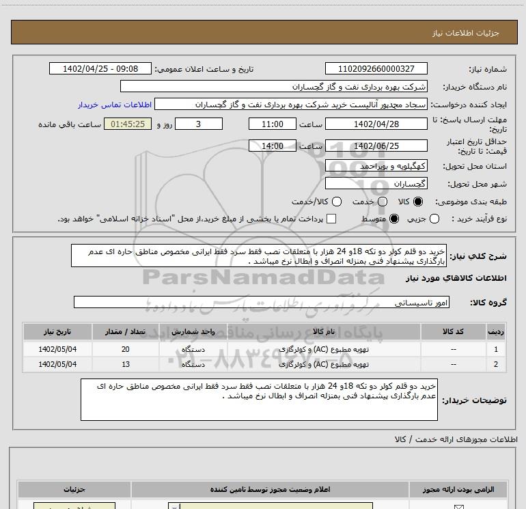The width and height of the screenshot is (526, 509).
Task: Click the unit دستگاه in row 2
Action: coord(193,364)
